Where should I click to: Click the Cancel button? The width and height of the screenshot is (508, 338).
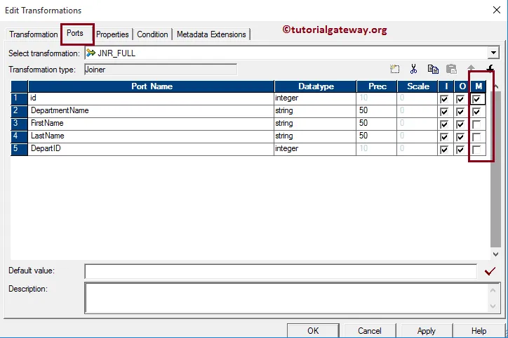click(369, 330)
